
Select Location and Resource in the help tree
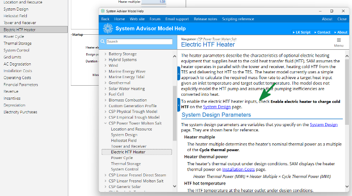point(131,129)
